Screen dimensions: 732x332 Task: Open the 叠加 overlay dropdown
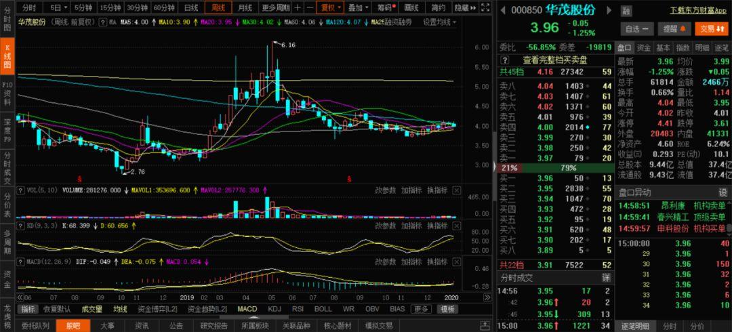tap(358, 7)
